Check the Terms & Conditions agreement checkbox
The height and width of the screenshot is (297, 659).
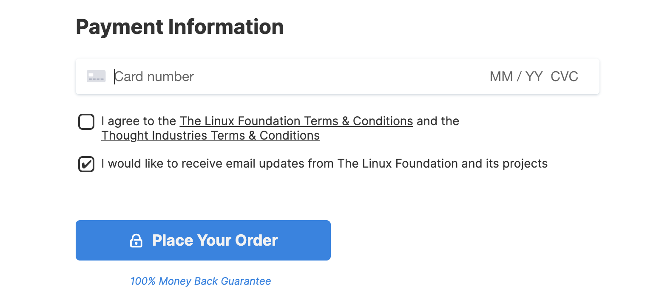coord(86,122)
